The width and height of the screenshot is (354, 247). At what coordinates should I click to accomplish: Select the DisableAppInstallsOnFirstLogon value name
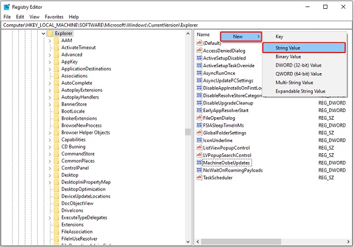pyautogui.click(x=232, y=88)
